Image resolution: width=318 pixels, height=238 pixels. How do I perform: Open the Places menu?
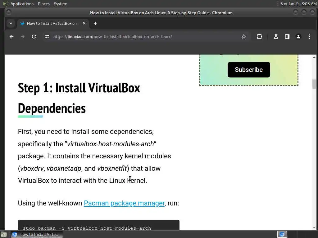pos(43,4)
